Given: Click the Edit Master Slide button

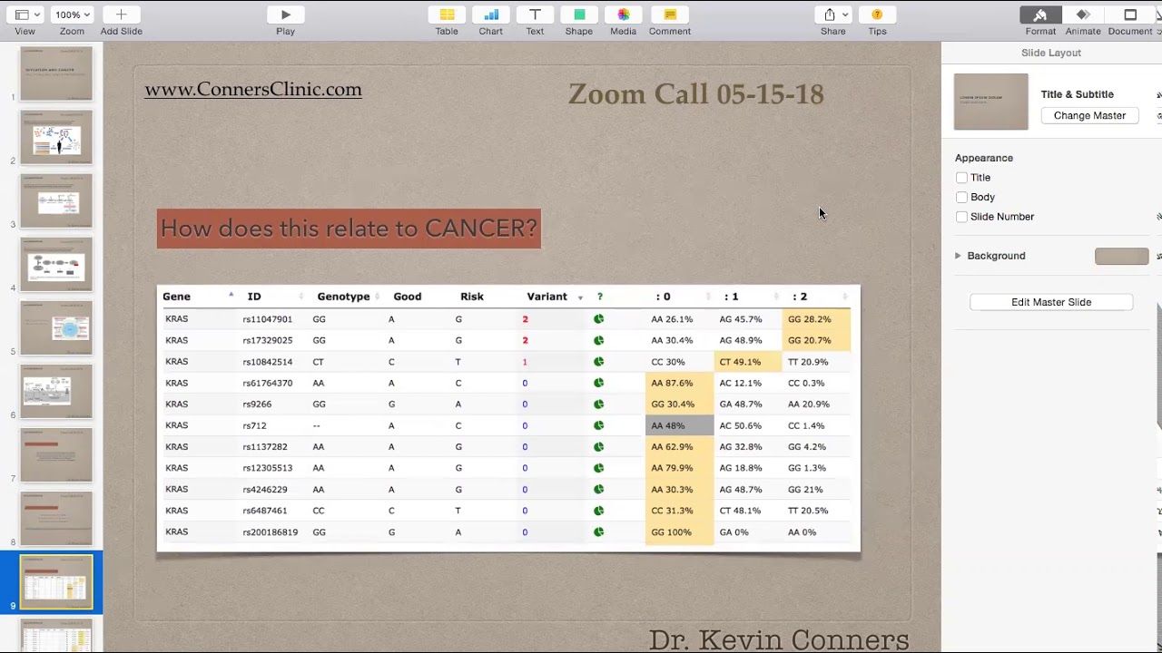Looking at the screenshot, I should [x=1051, y=302].
